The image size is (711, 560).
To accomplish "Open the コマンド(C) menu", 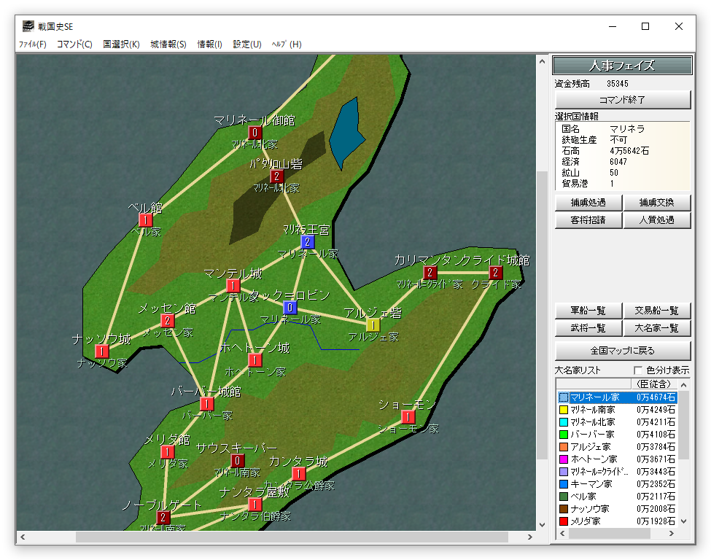I will click(74, 44).
